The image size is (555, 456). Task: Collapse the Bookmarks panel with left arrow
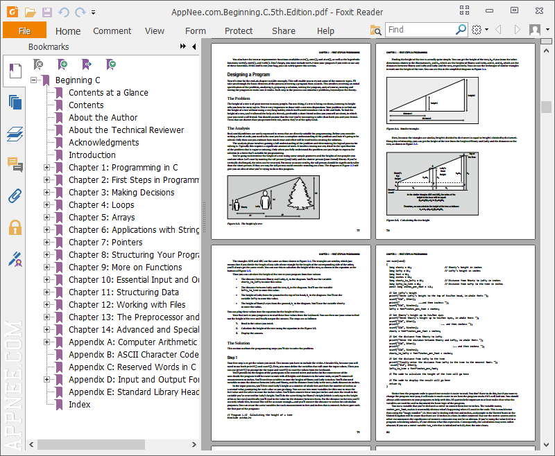pos(194,46)
